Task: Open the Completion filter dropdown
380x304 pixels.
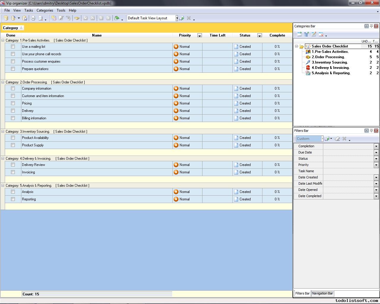Action: (376, 146)
